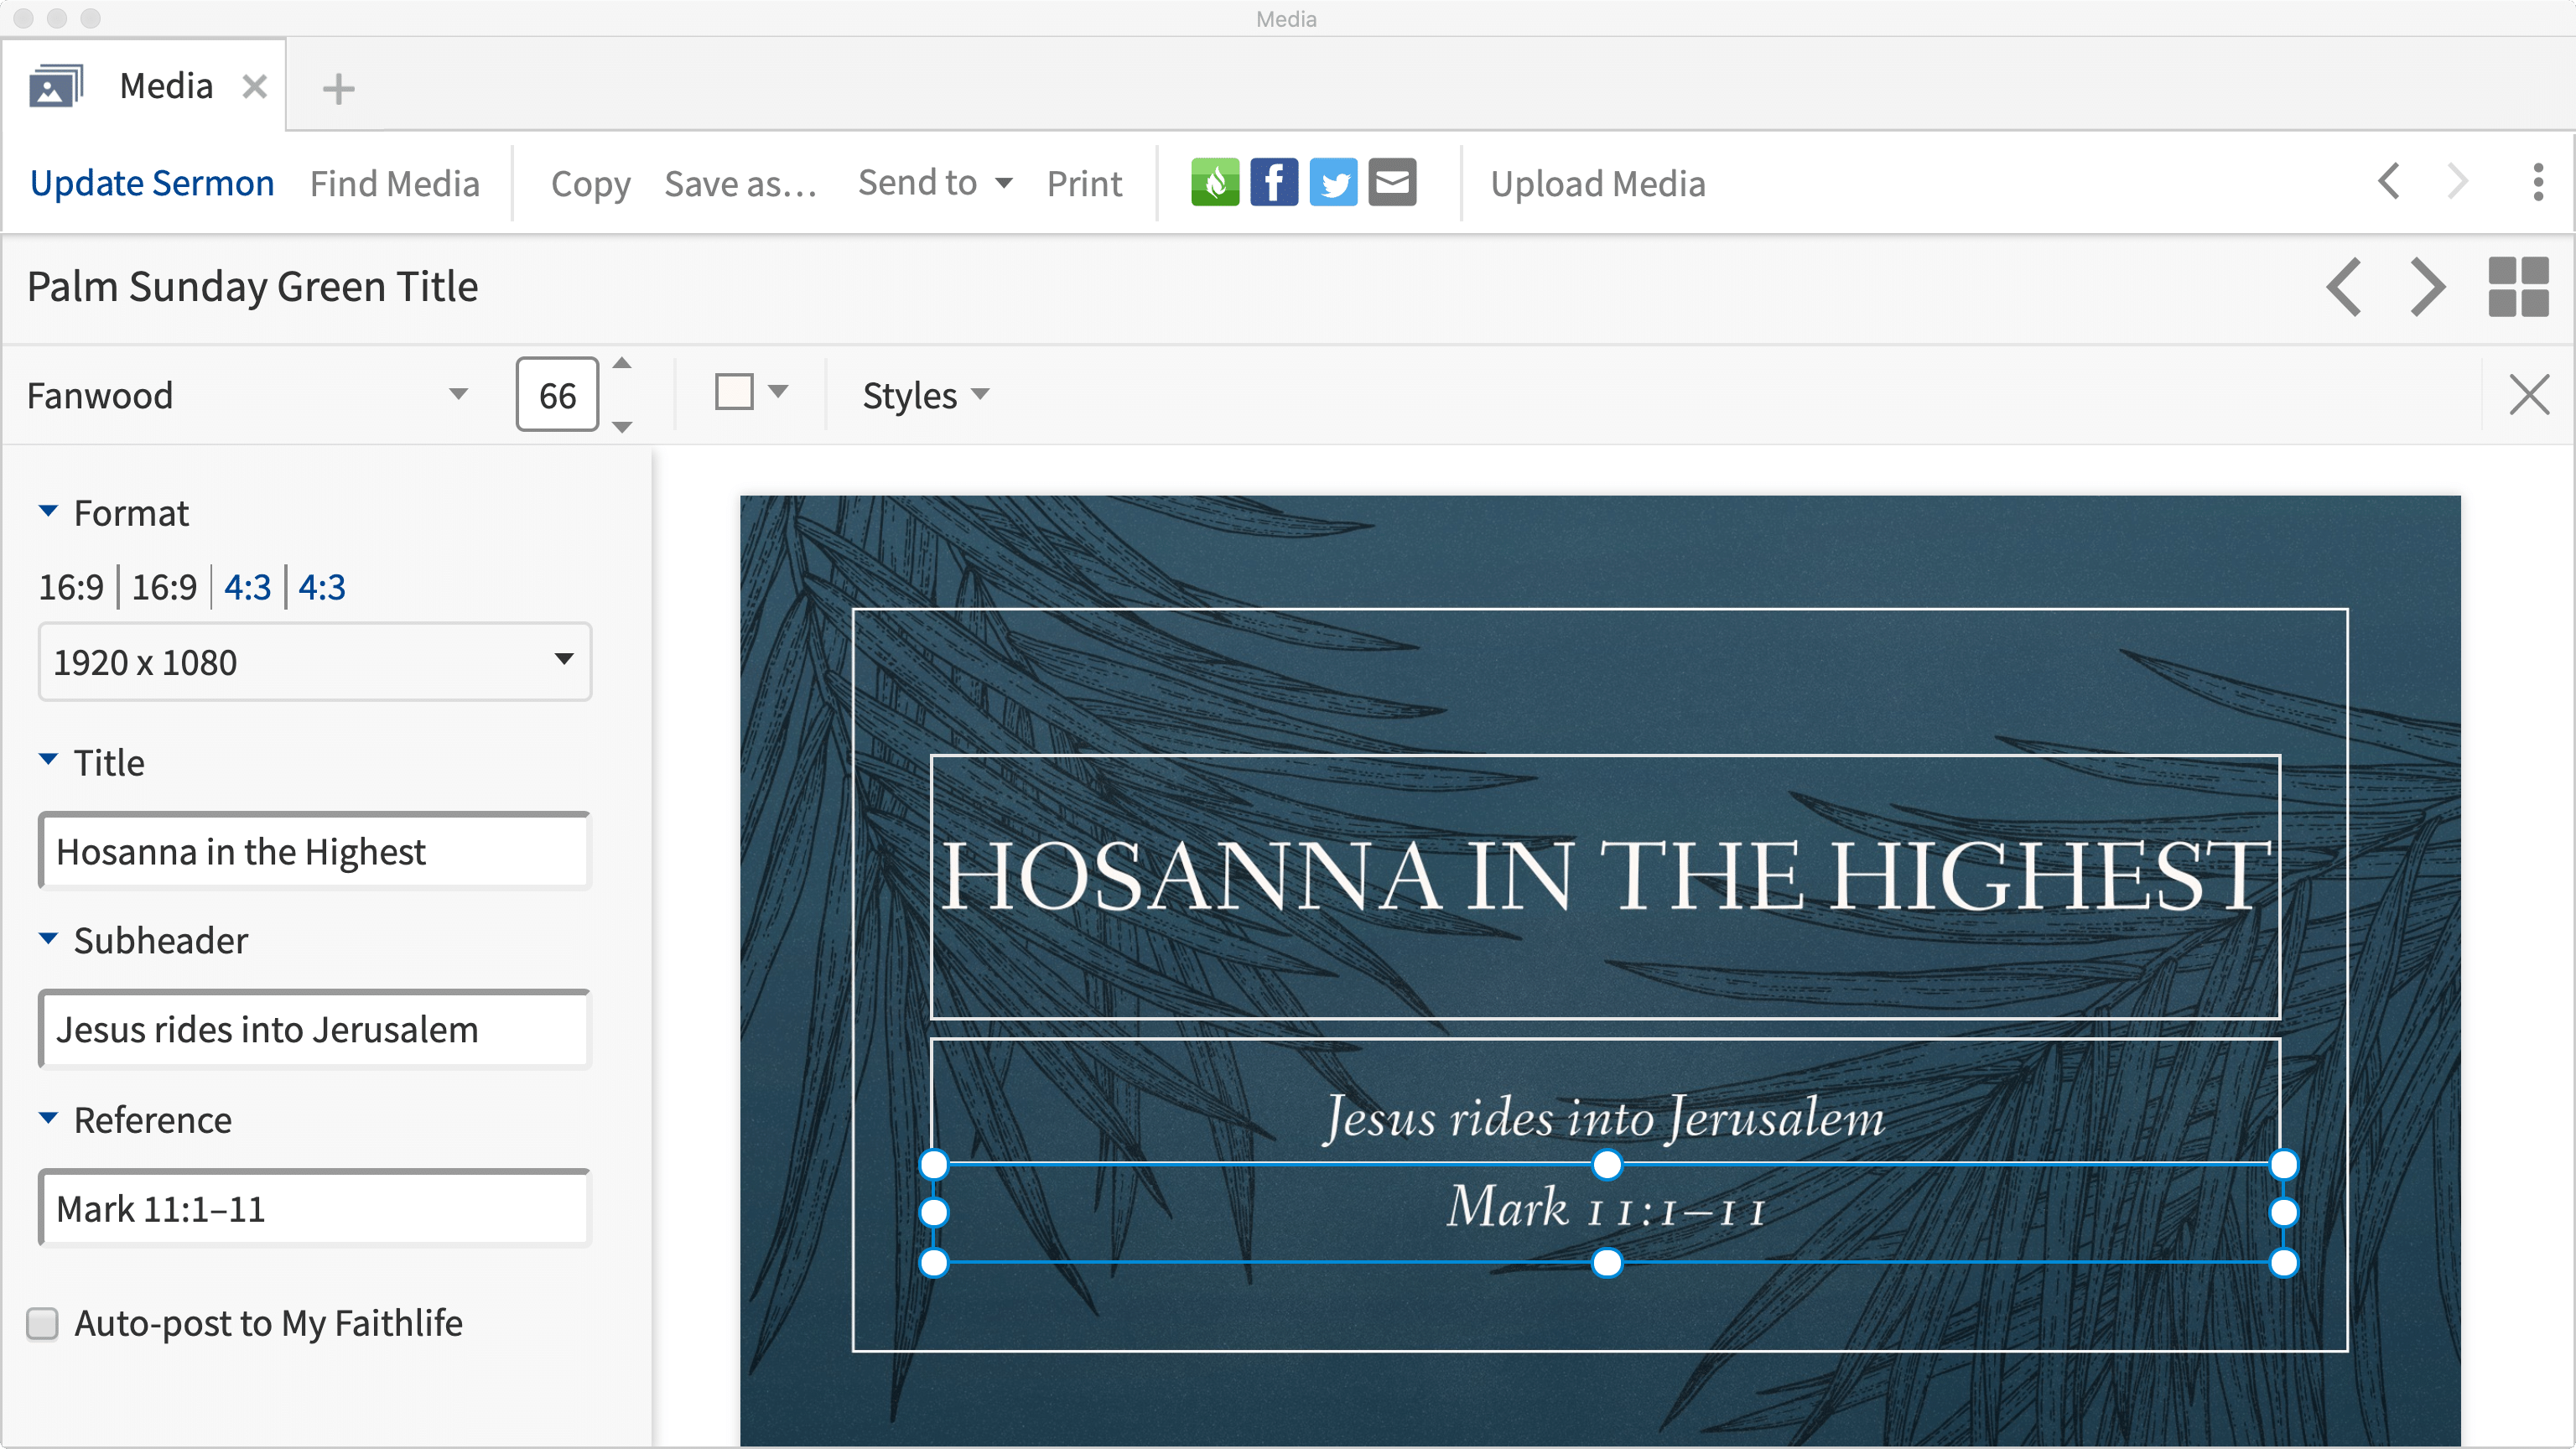Screen dimensions: 2576x1449
Task: Click the text color swatch
Action: point(734,392)
